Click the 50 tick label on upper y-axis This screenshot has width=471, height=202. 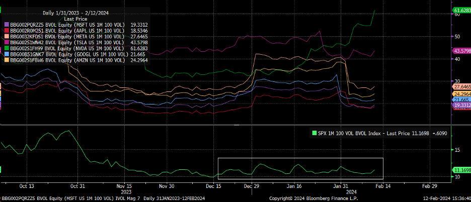(x=458, y=36)
